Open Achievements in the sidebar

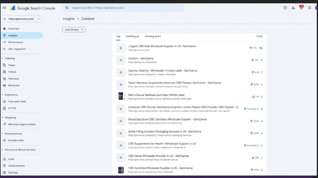tap(16, 166)
